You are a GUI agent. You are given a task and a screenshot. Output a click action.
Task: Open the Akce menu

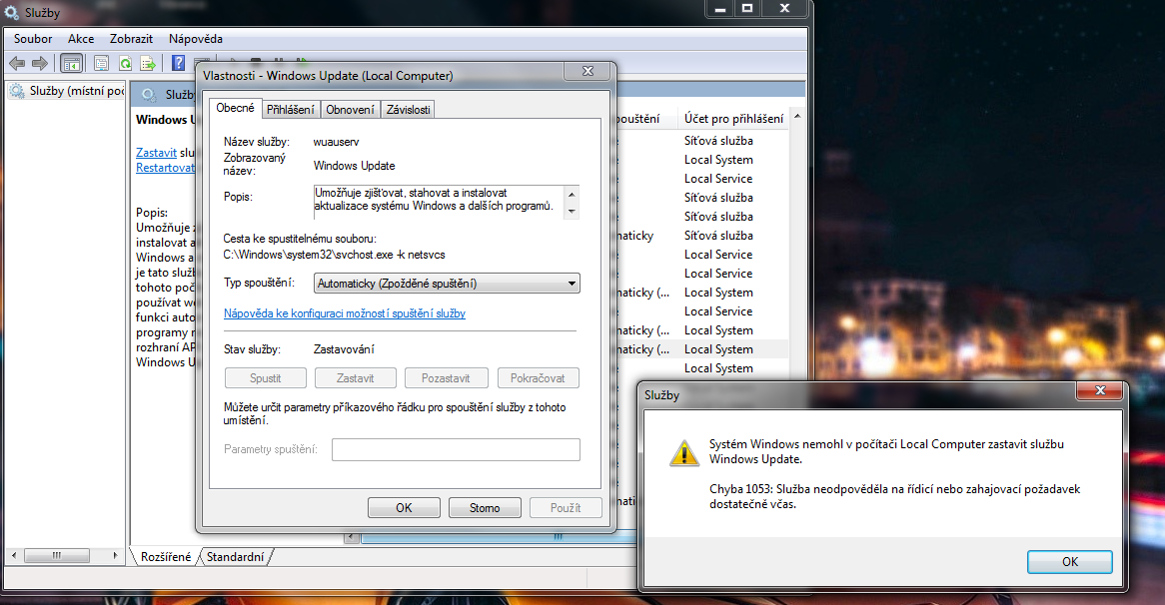pos(81,39)
